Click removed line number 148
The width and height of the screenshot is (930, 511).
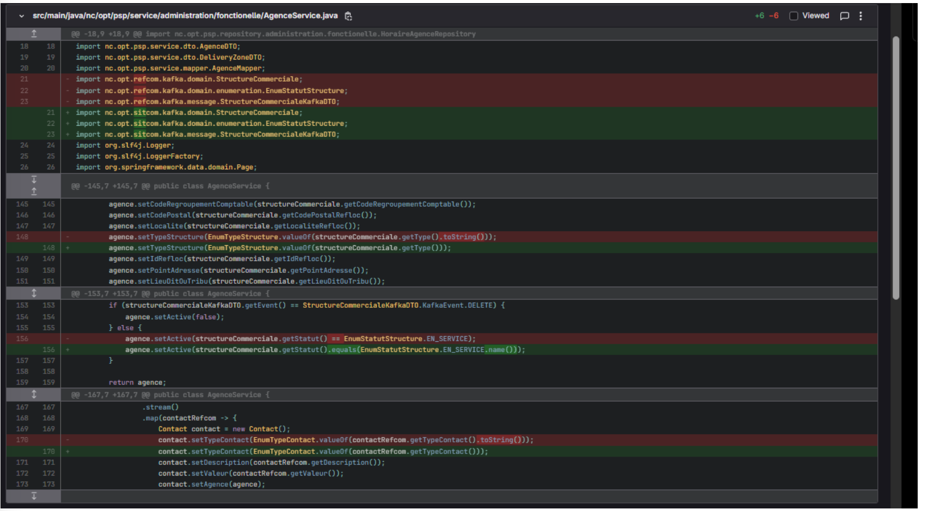23,237
